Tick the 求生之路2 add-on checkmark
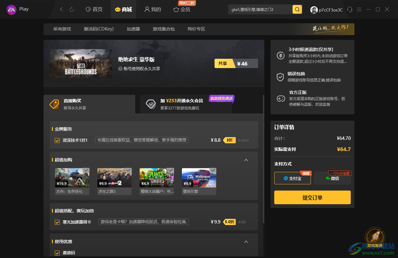This screenshot has width=398, height=258. (128, 170)
